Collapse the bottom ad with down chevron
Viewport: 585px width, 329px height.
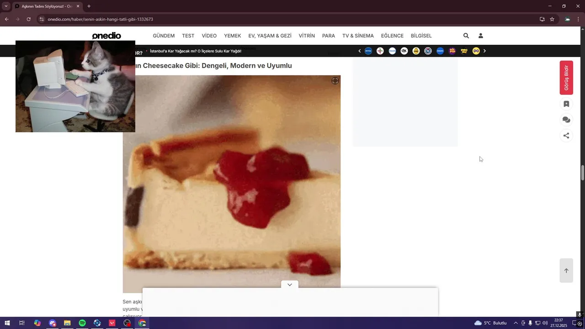coord(290,285)
